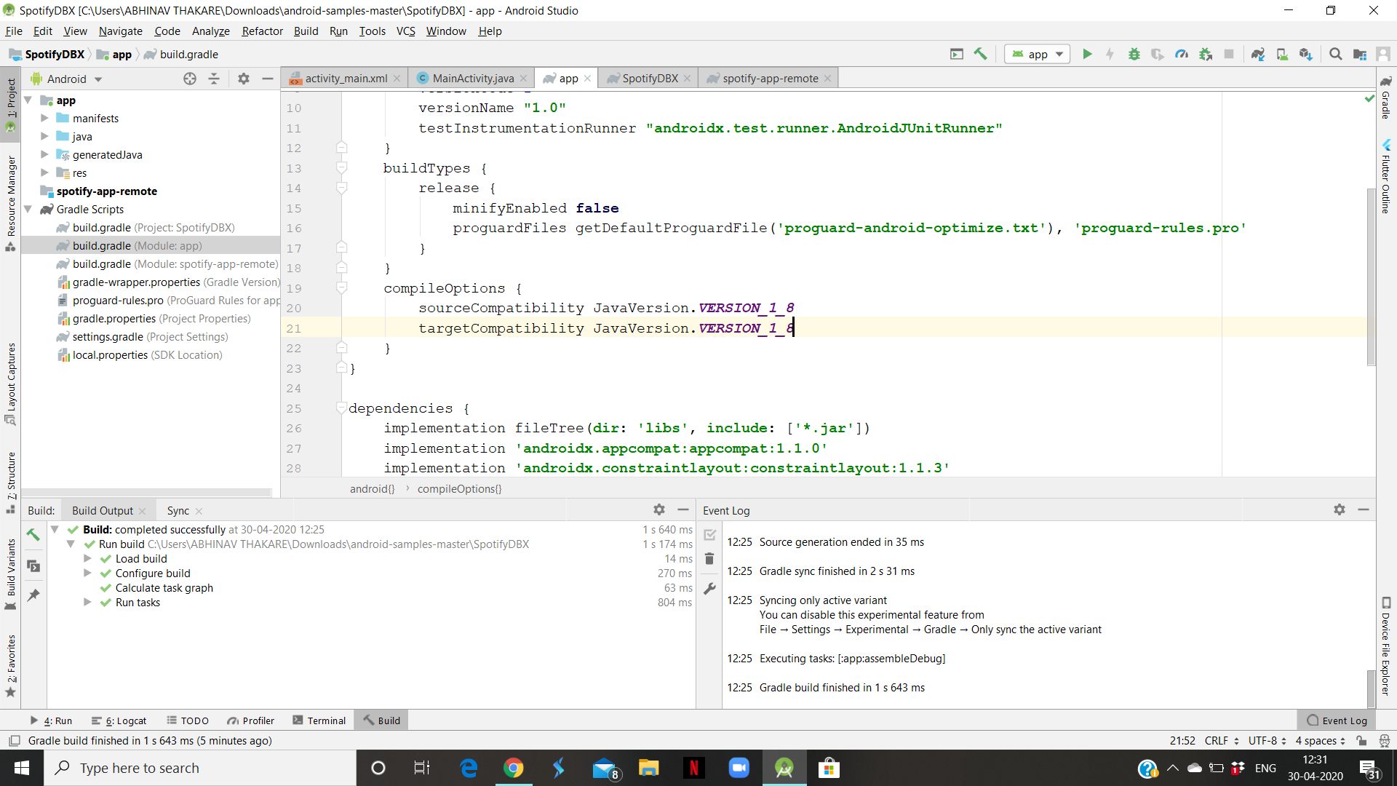Screen dimensions: 1397x786
Task: Toggle the Event Log tool window
Action: click(1342, 720)
